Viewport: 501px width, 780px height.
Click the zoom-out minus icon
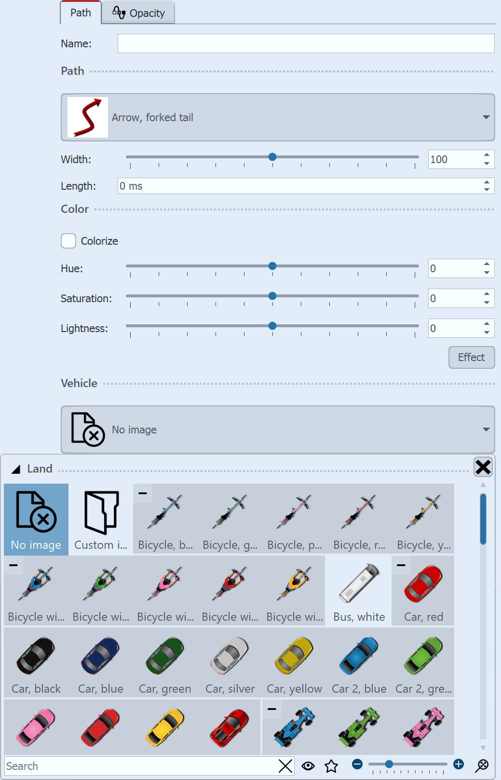357,764
